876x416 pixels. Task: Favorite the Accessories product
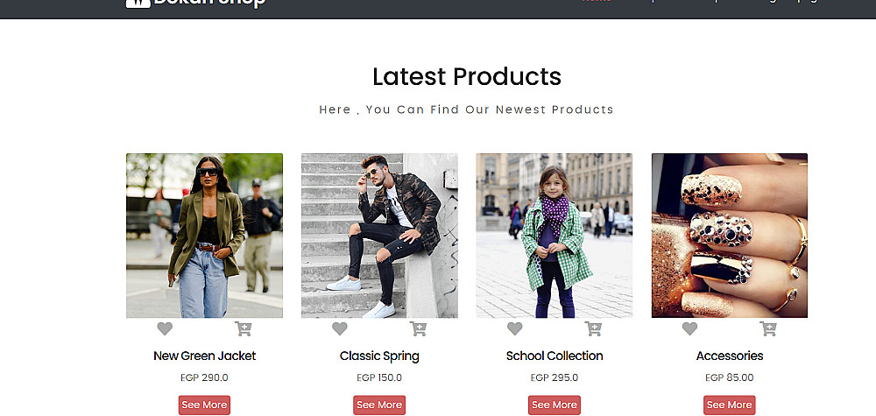pos(690,329)
